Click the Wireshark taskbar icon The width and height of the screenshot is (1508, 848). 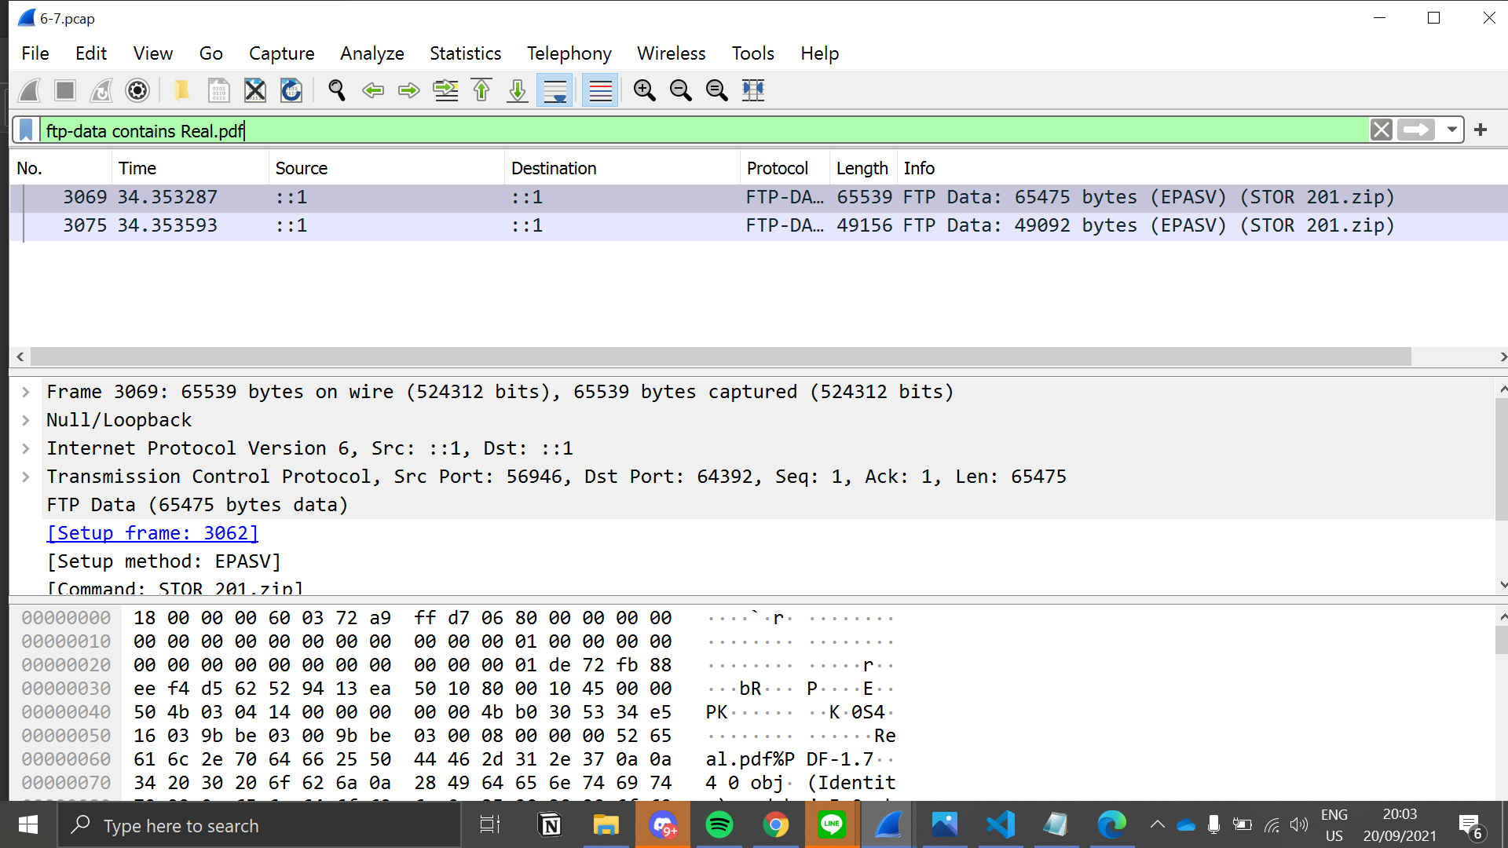[887, 825]
